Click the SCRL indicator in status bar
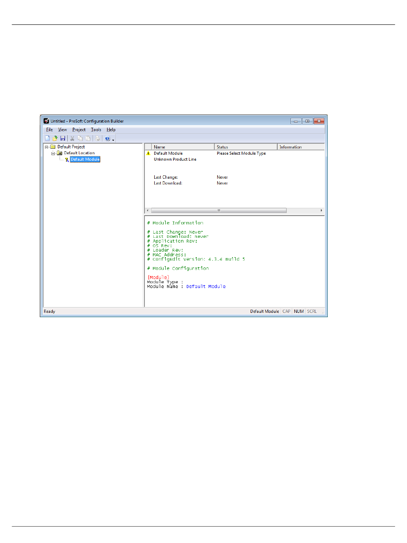The image size is (407, 543). [311, 312]
